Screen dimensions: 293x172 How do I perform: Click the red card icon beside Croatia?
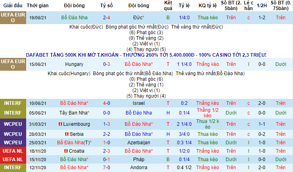[65, 151]
